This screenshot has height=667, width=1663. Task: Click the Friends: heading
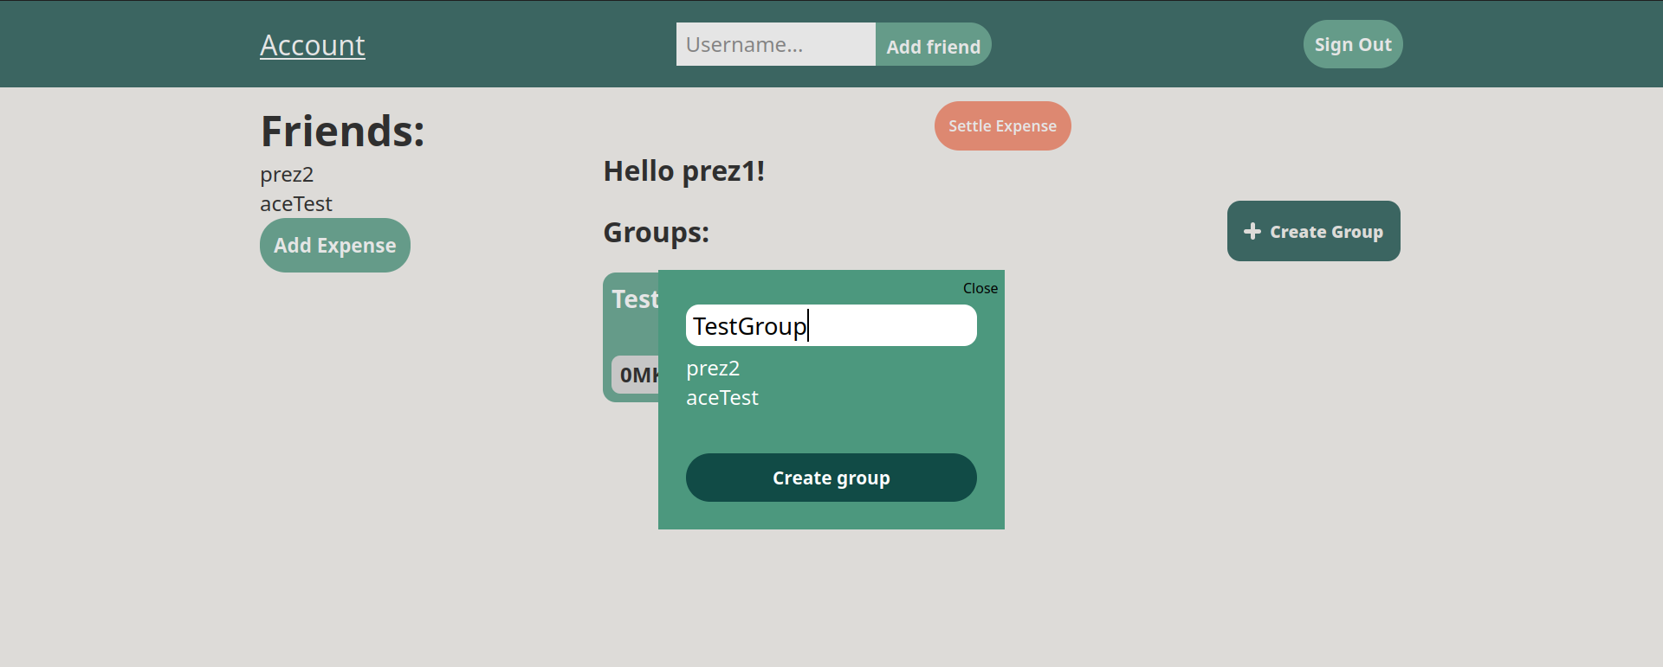[x=342, y=131]
